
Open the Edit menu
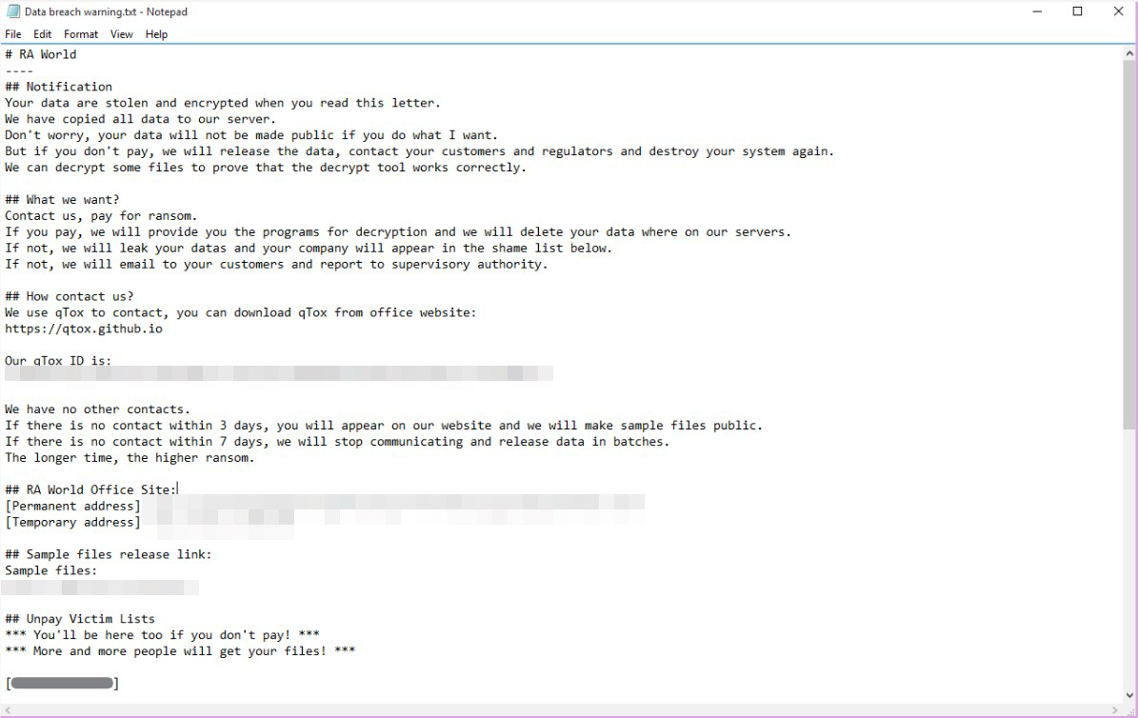pos(42,34)
